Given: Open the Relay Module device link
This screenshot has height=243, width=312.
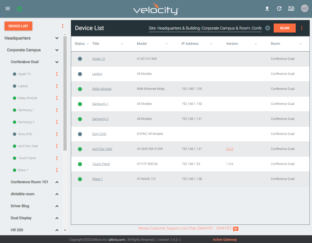Looking at the screenshot, I should 102,89.
